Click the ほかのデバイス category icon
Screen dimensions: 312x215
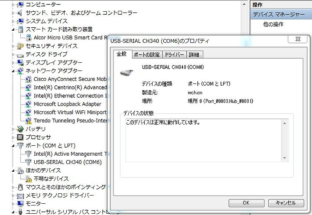point(20,170)
